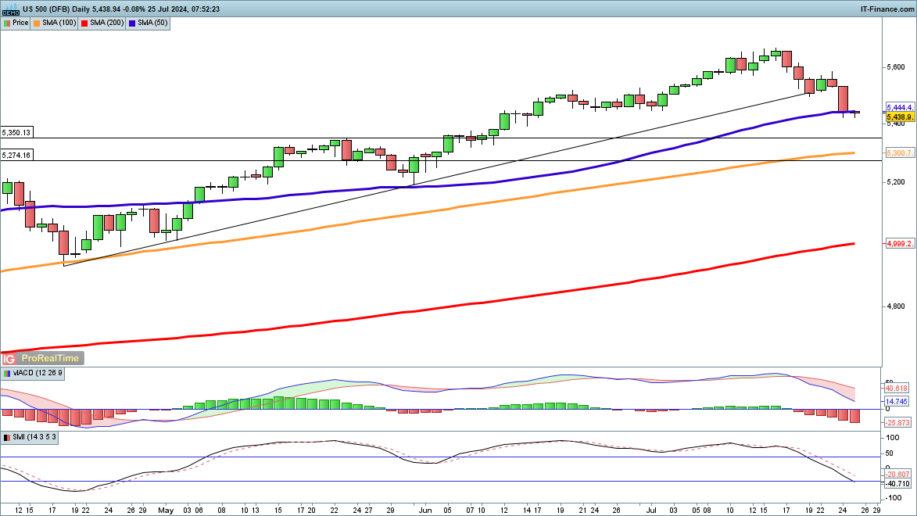This screenshot has width=917, height=516.
Task: Click the Jul month marker on time axis
Action: (x=650, y=511)
